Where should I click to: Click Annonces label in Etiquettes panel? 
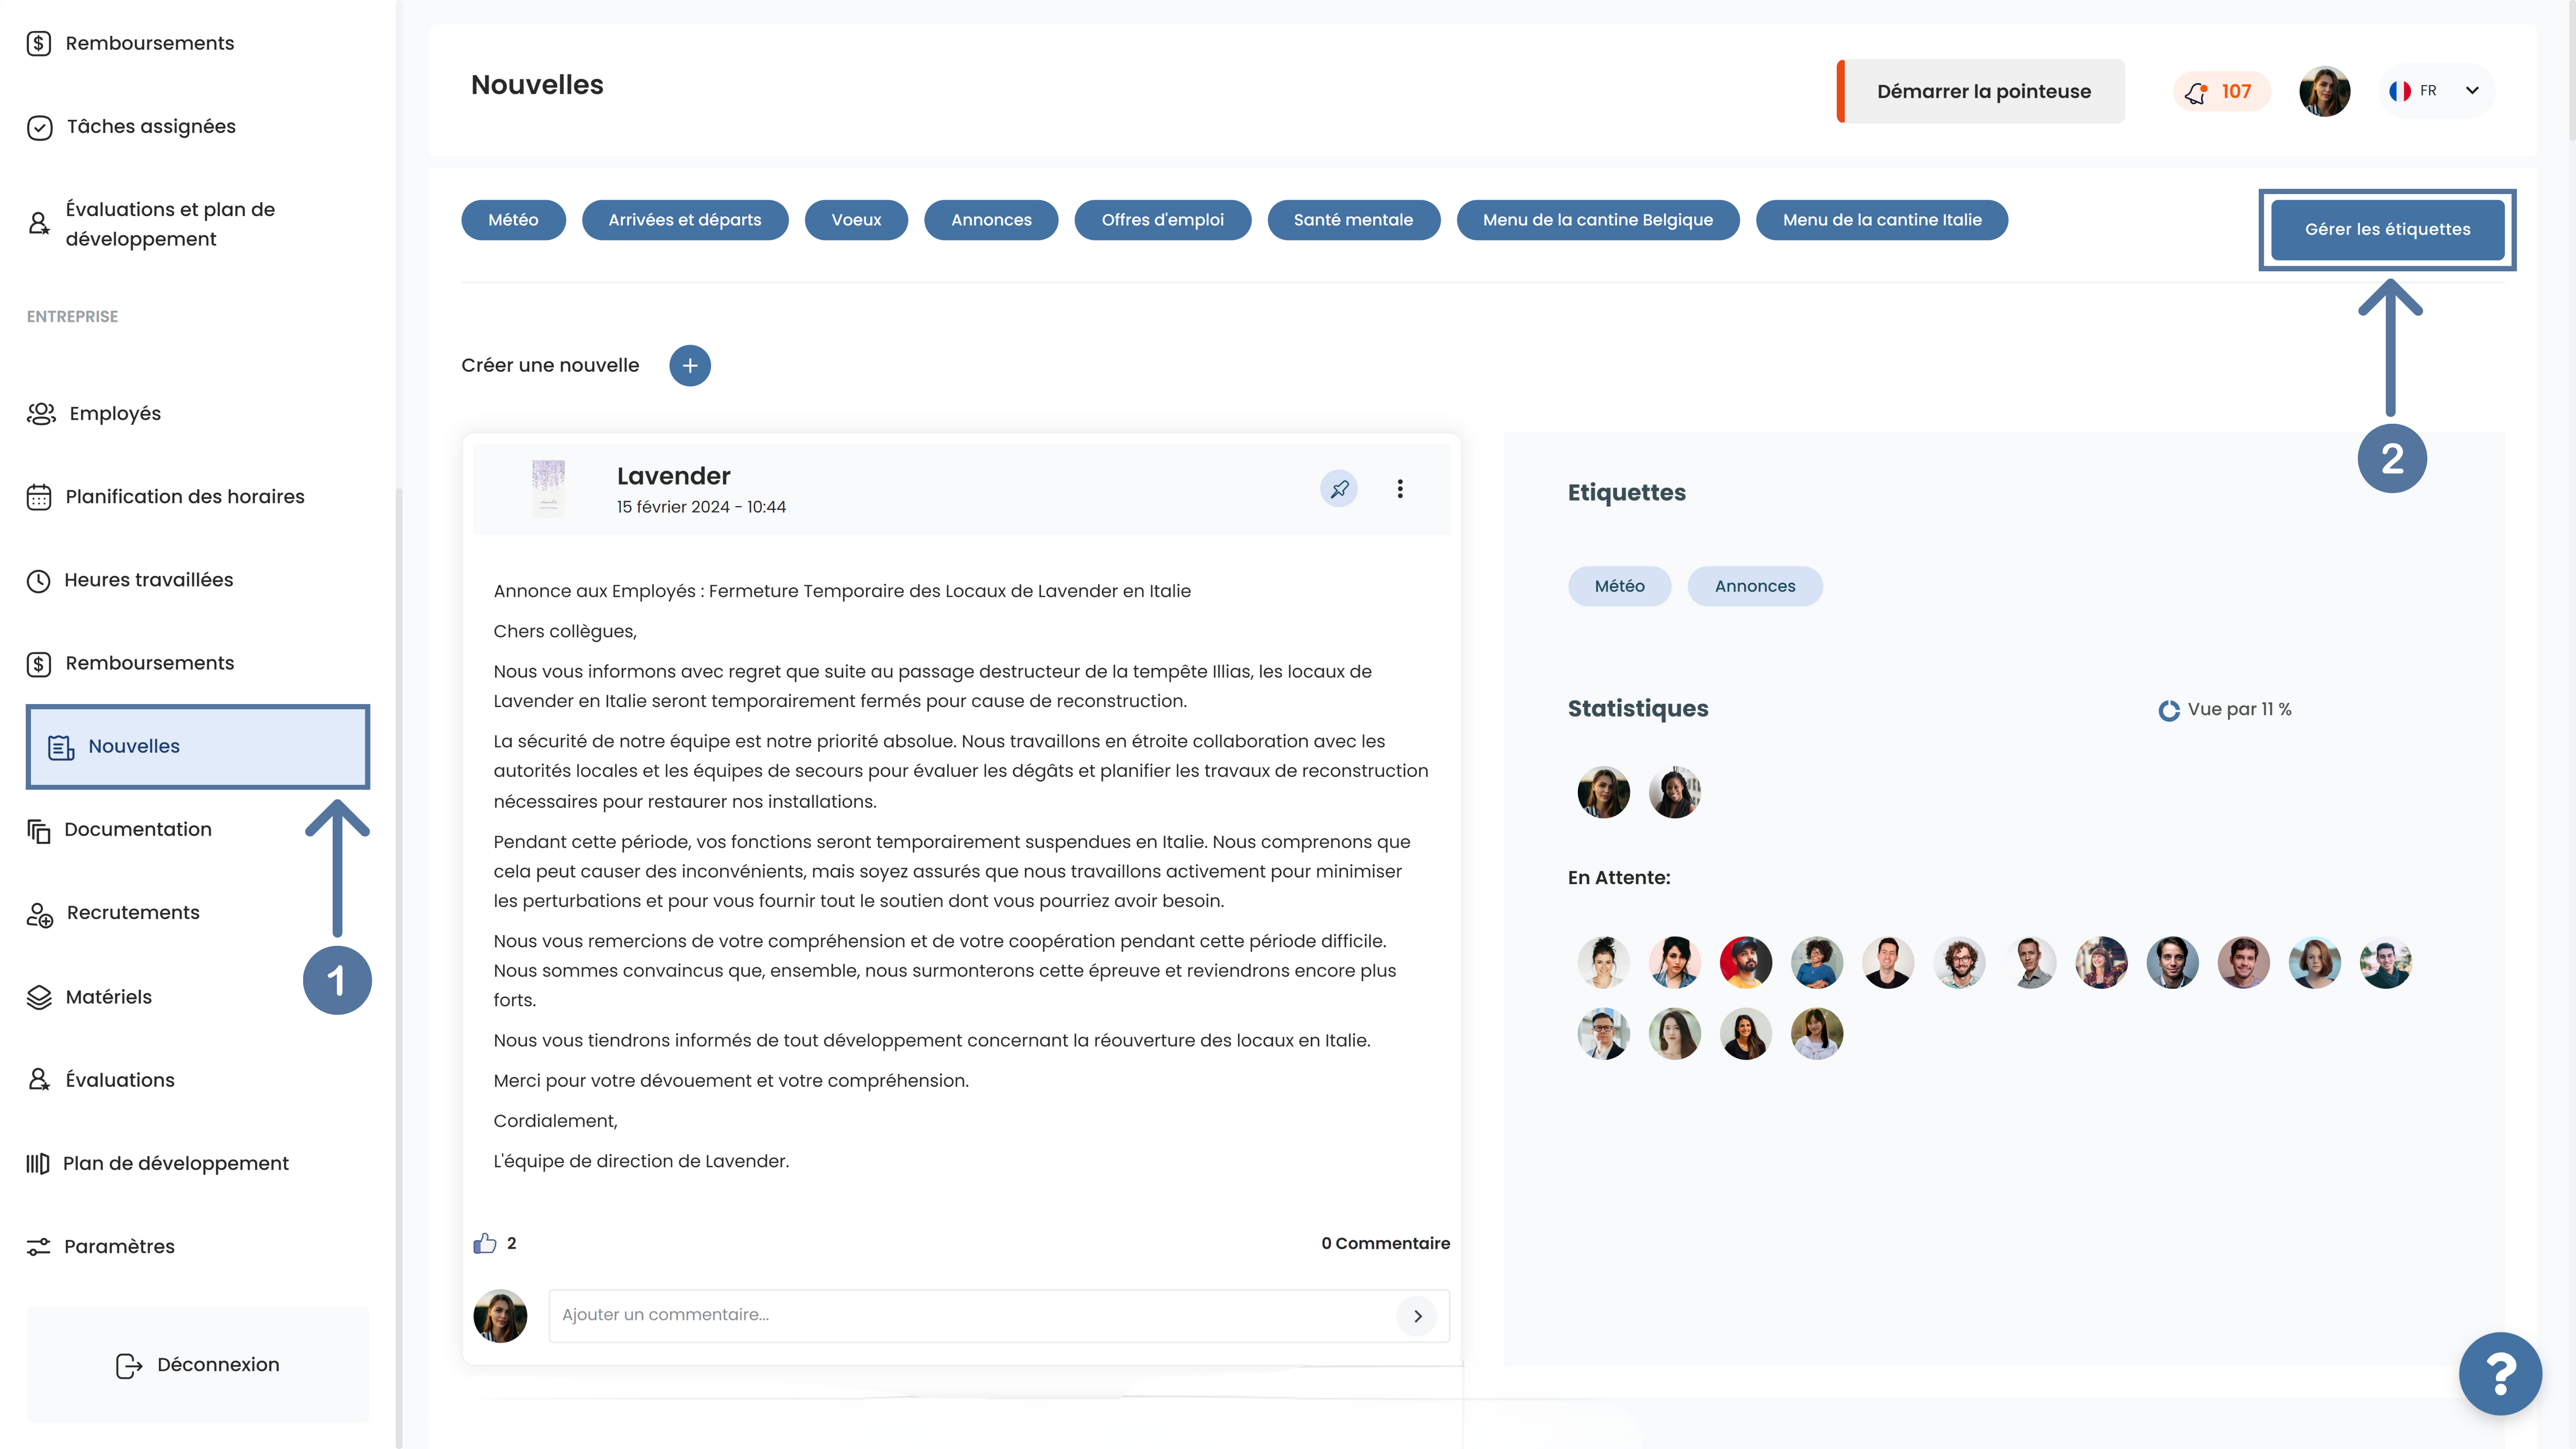[x=1755, y=586]
